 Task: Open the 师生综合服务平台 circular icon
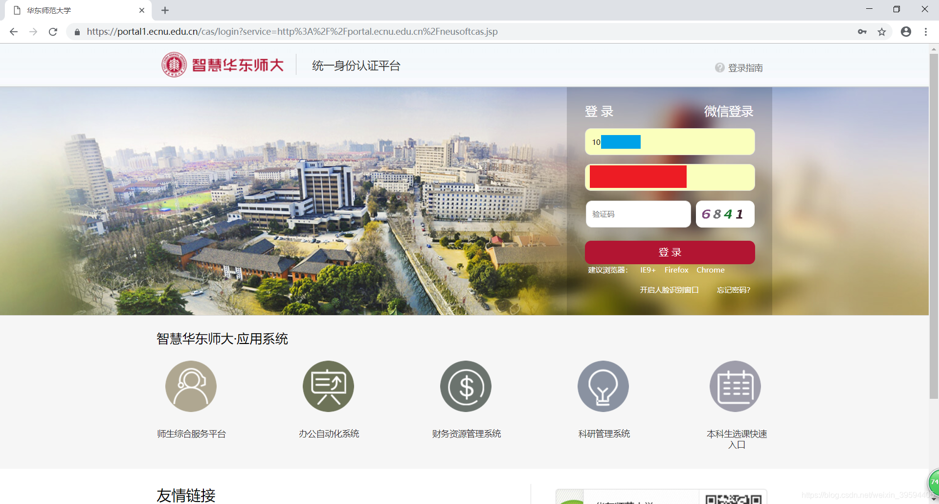pyautogui.click(x=191, y=386)
